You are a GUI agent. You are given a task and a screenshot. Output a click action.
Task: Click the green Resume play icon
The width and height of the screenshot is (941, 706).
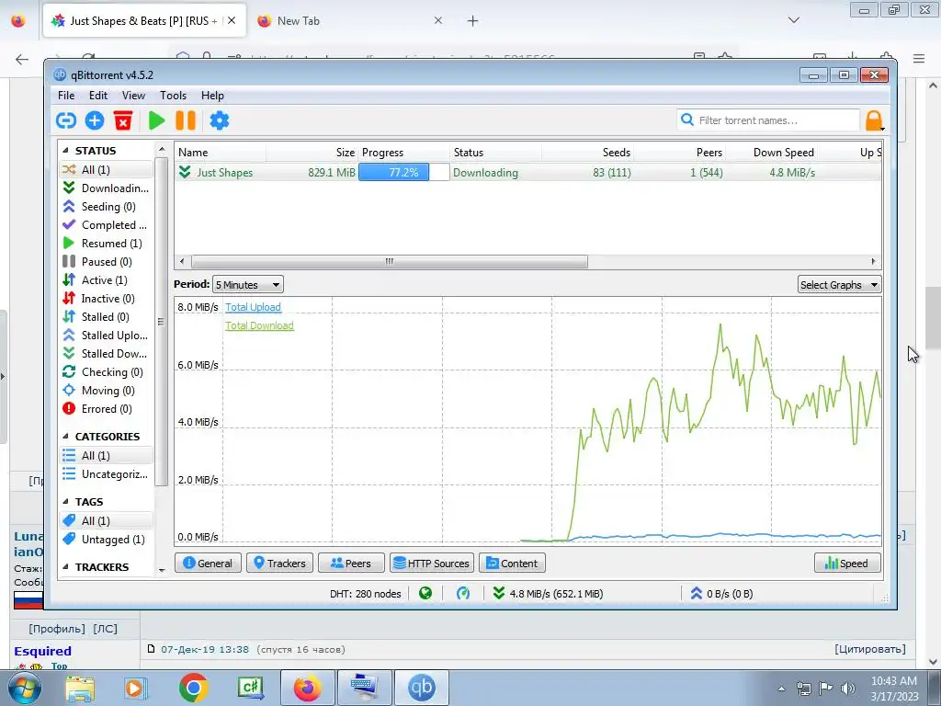[x=156, y=120]
